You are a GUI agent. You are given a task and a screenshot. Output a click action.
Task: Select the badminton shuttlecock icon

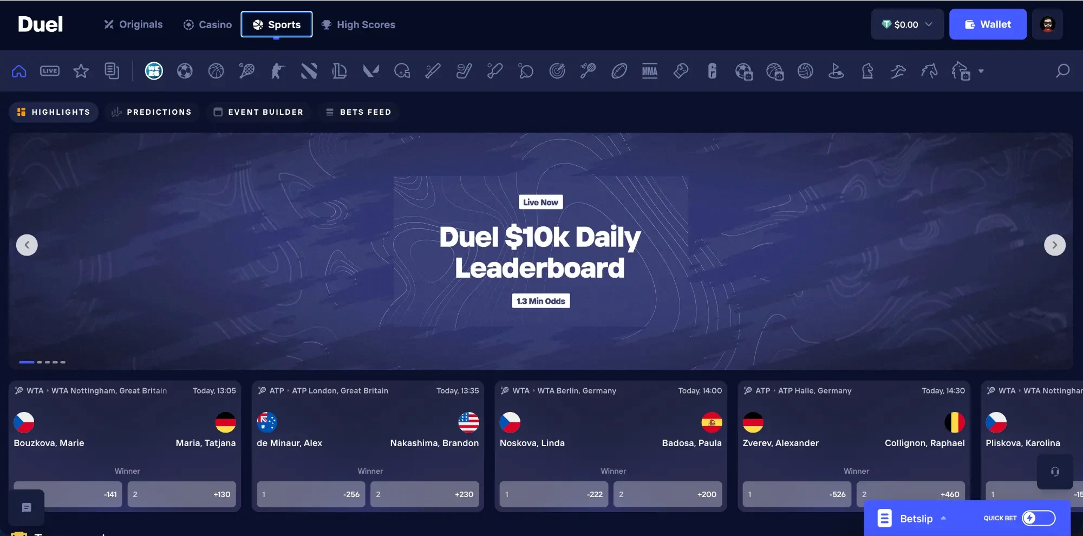[588, 71]
